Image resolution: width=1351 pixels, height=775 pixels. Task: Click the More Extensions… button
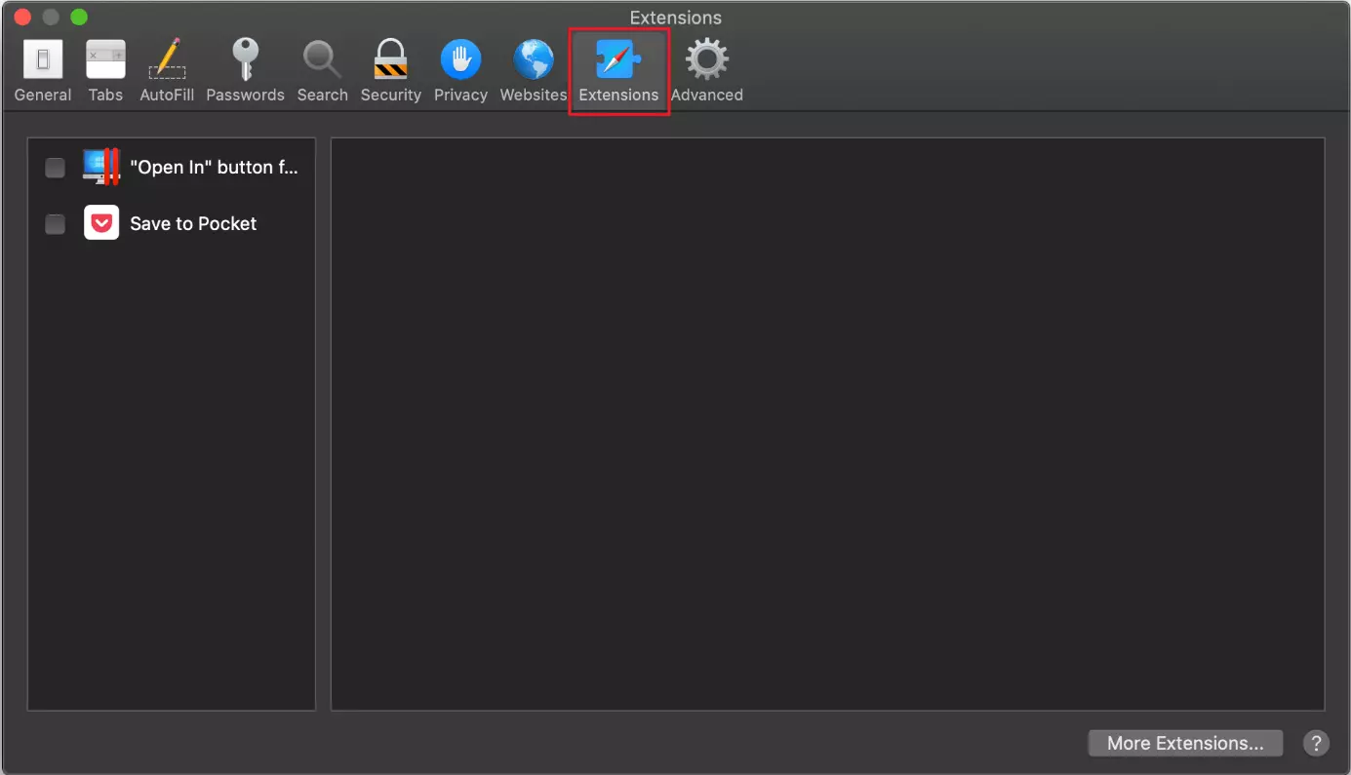1186,743
